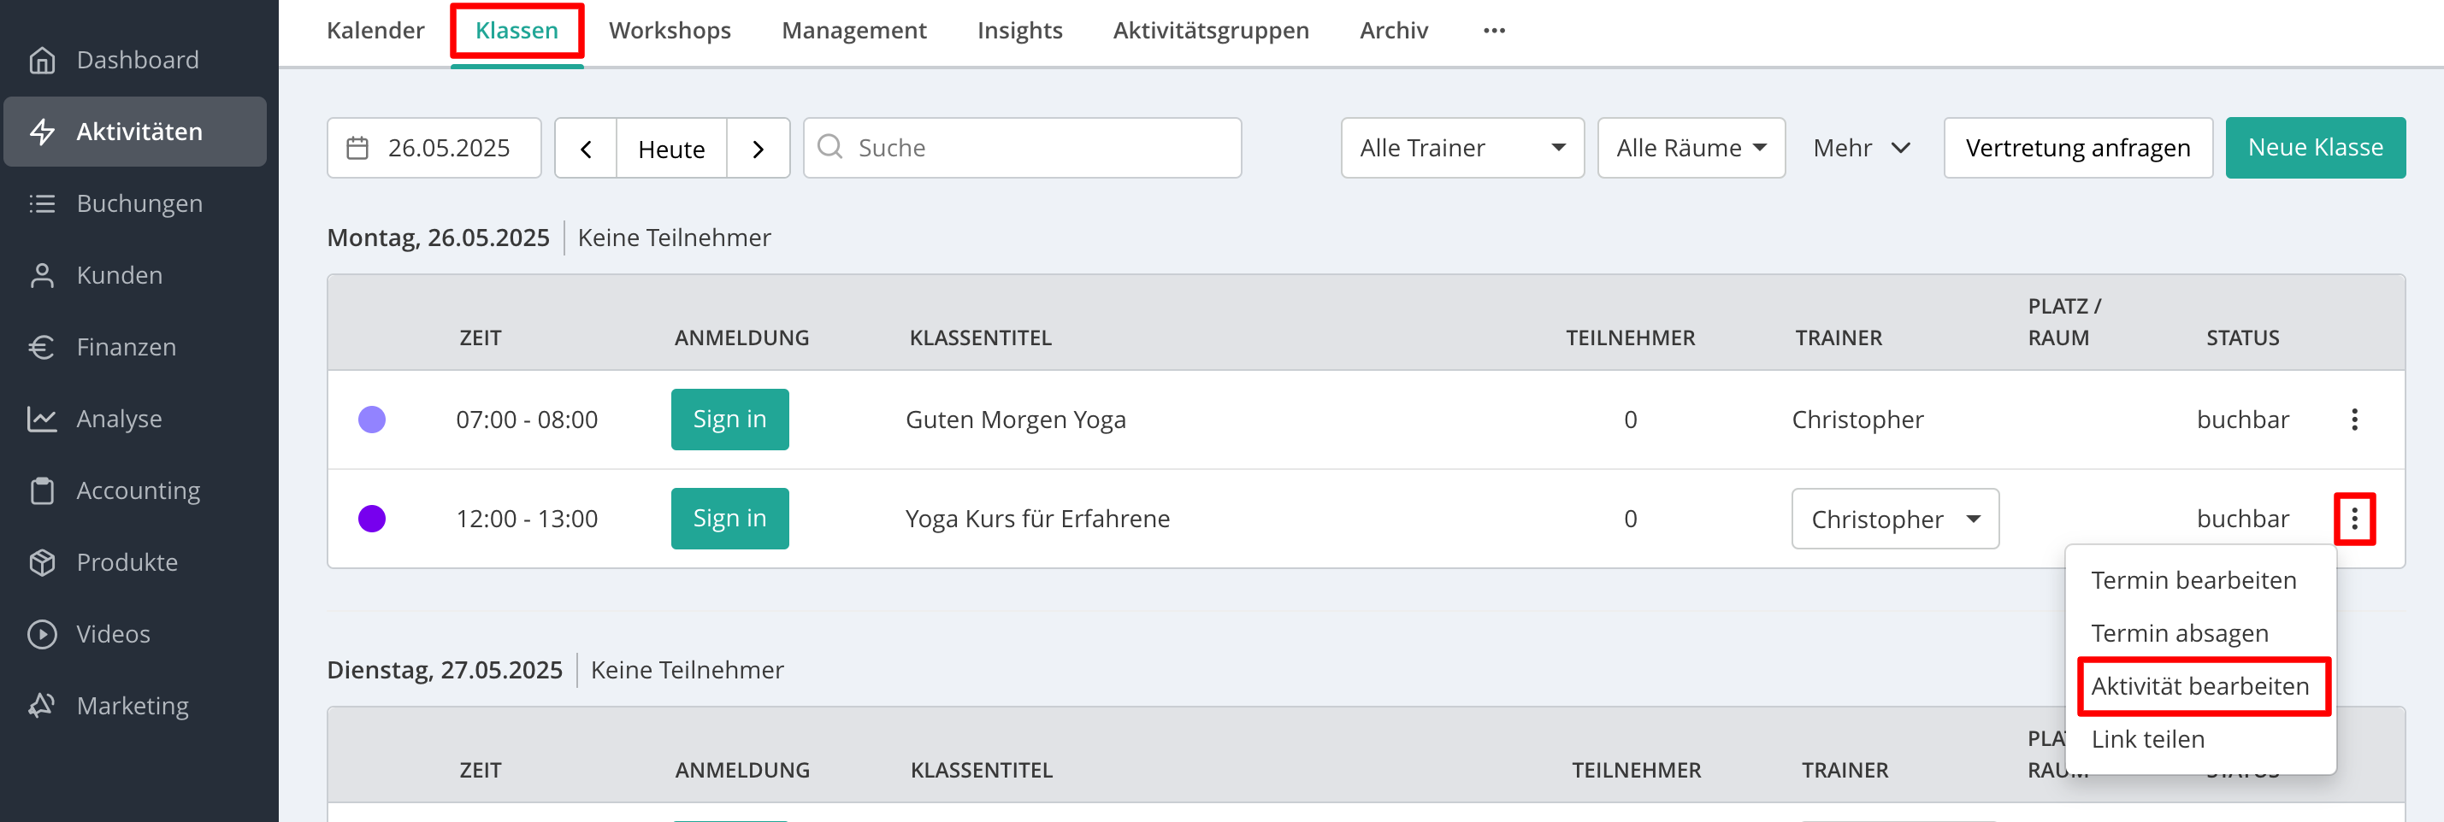This screenshot has width=2444, height=822.
Task: Select Termin bearbeiten from menu
Action: tap(2193, 580)
